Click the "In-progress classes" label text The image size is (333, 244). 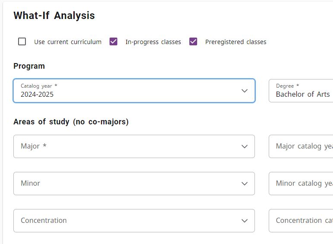153,42
